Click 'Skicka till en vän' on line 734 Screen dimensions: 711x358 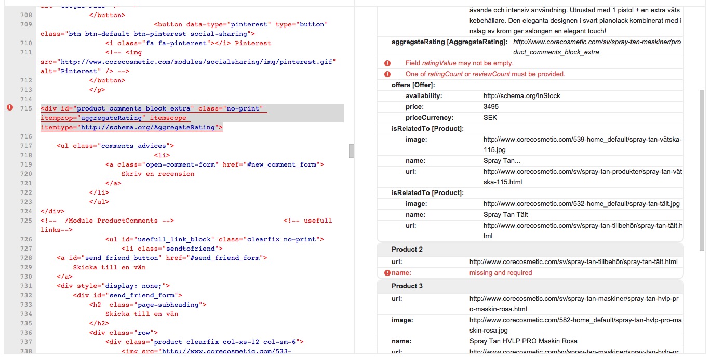142,314
